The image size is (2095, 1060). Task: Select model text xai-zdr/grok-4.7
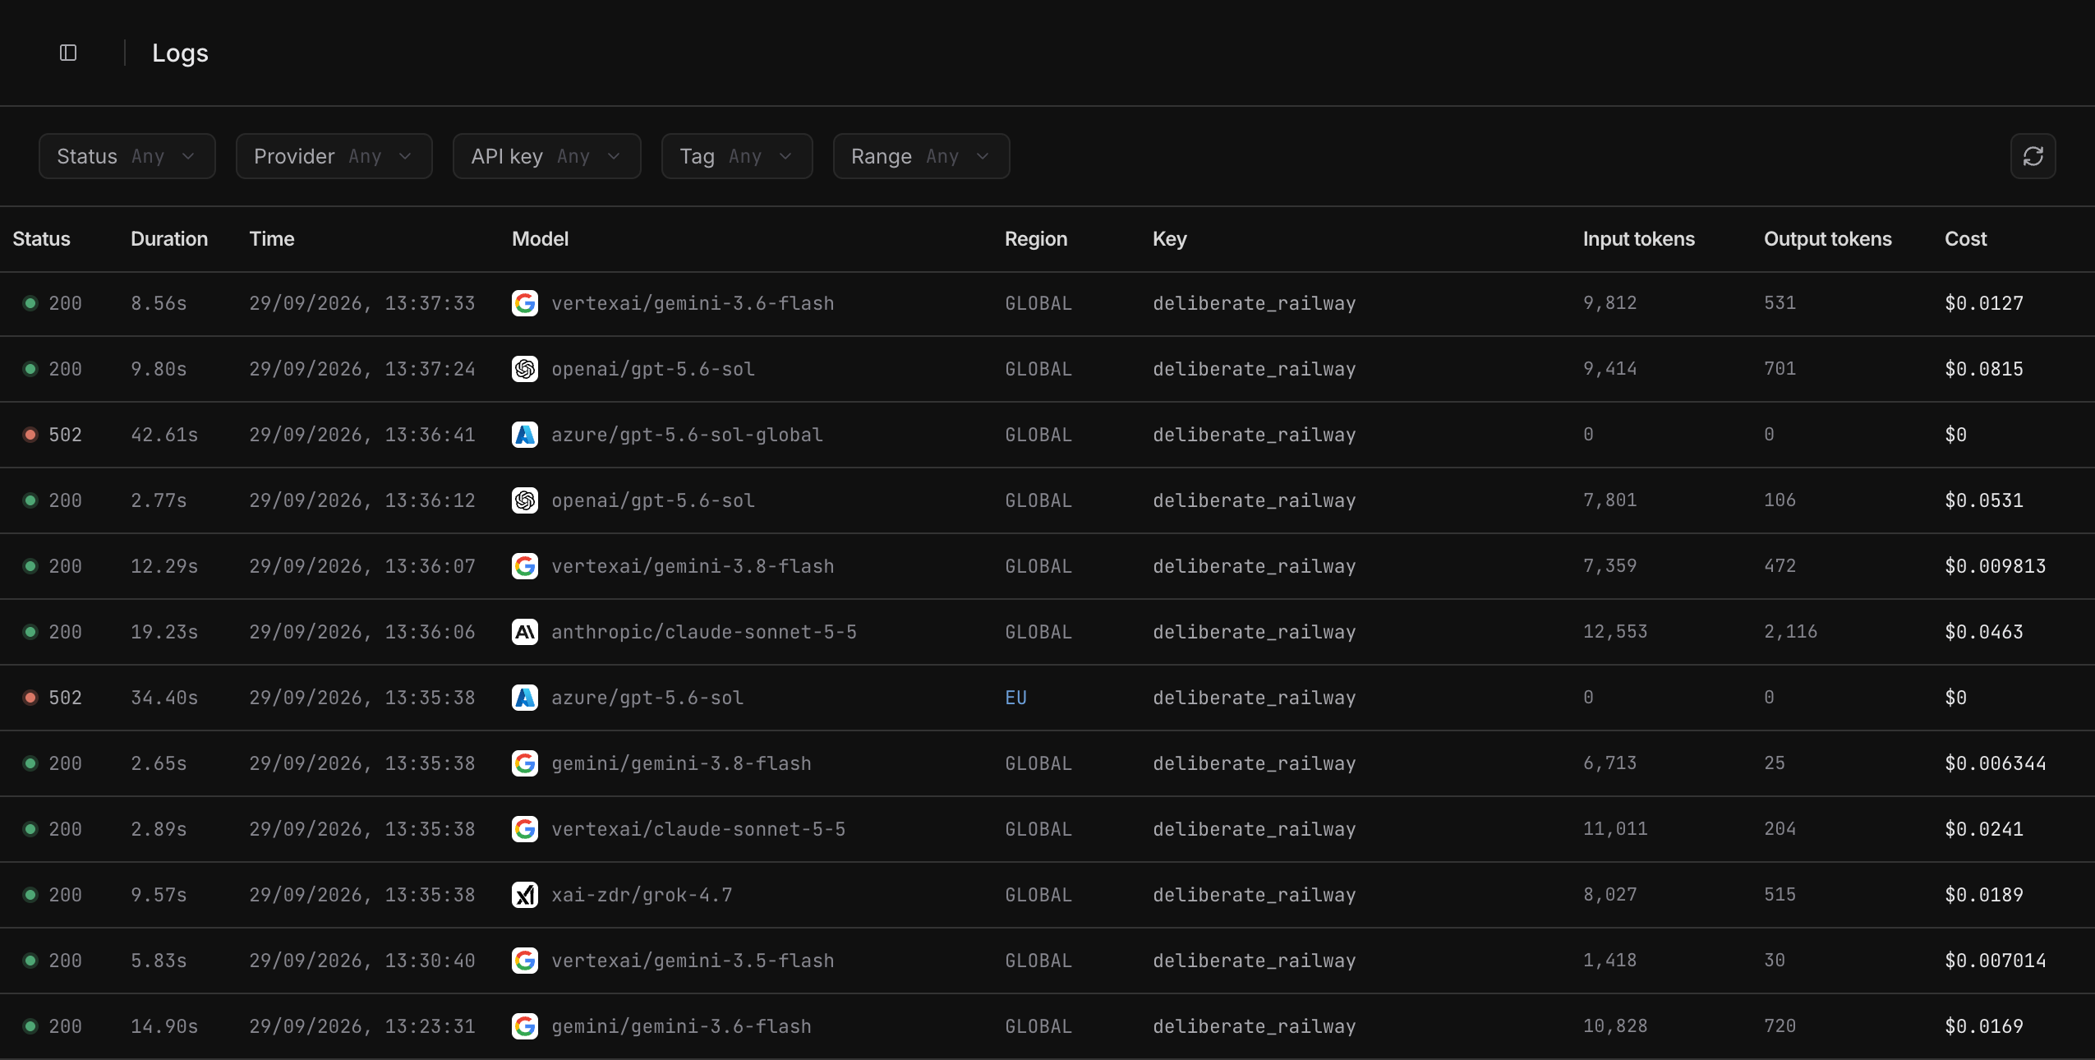642,895
